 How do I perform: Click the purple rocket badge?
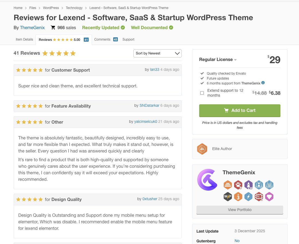coord(249,185)
